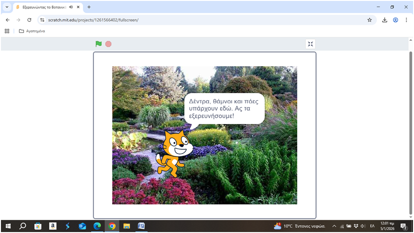Open Windows Search from the taskbar
414x233 pixels.
click(22, 226)
